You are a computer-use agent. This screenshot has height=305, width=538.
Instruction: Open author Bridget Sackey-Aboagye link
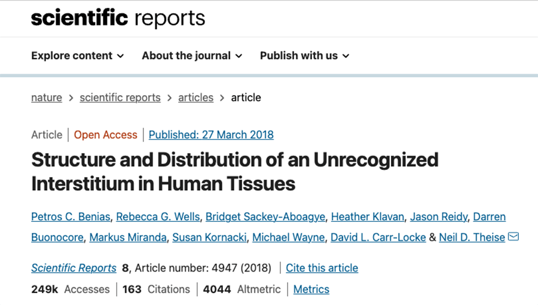(x=265, y=217)
